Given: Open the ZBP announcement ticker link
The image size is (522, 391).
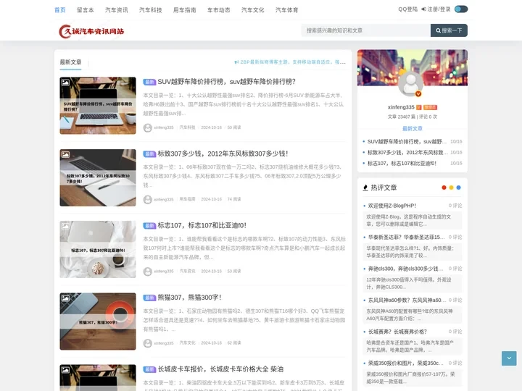Looking at the screenshot, I should pyautogui.click(x=290, y=62).
